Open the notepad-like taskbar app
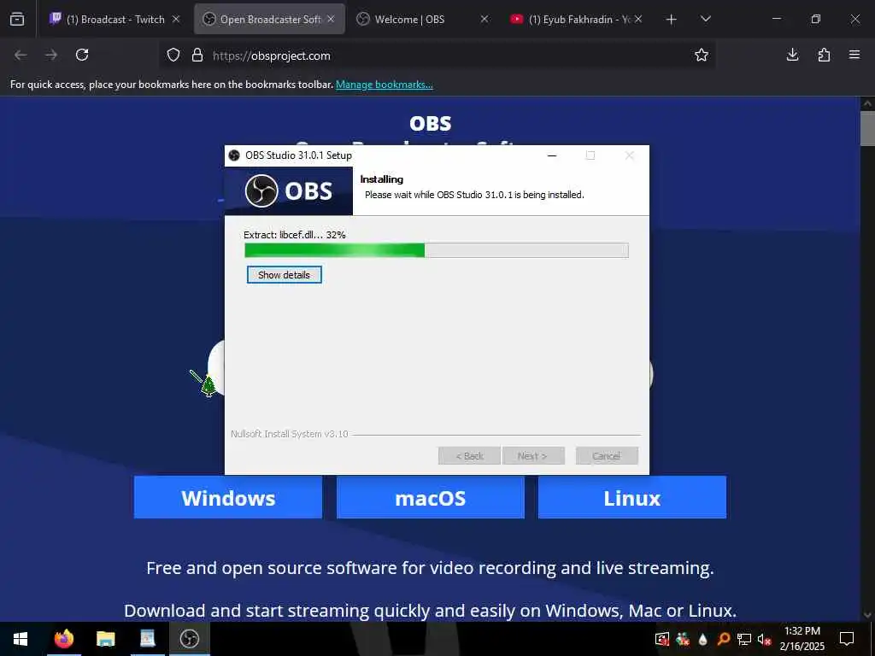Image resolution: width=875 pixels, height=656 pixels. [147, 639]
